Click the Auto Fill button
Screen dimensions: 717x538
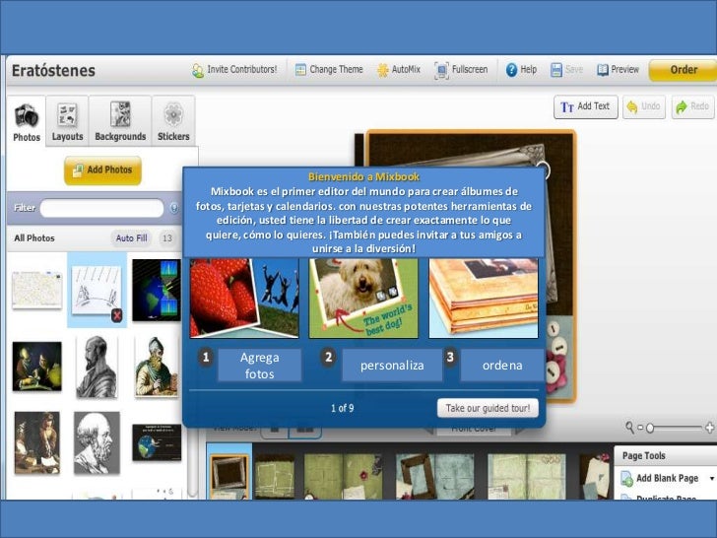click(132, 238)
